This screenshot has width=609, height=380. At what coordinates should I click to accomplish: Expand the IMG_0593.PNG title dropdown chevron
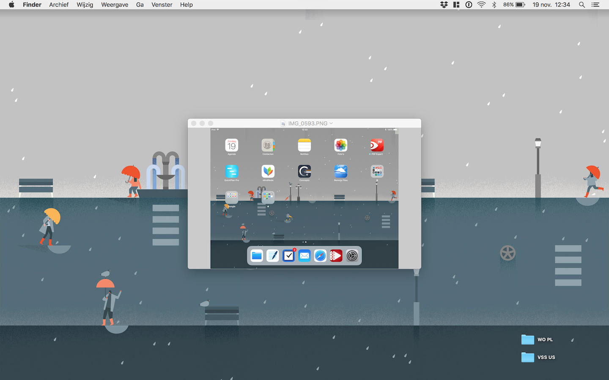click(331, 123)
